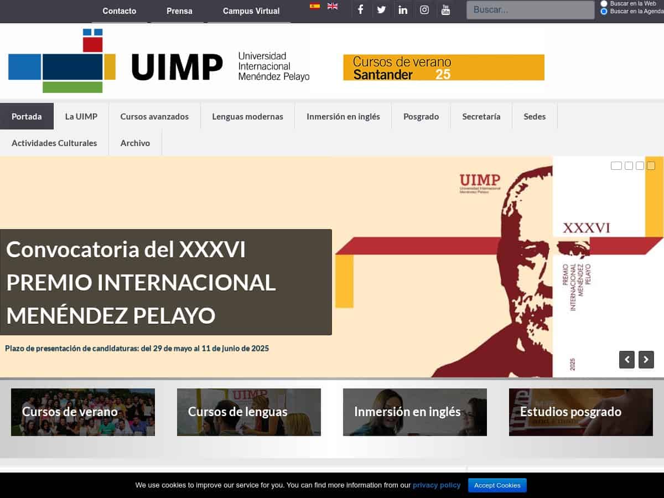Open the Cursos de verano thumbnail
The image size is (664, 498).
click(x=83, y=412)
